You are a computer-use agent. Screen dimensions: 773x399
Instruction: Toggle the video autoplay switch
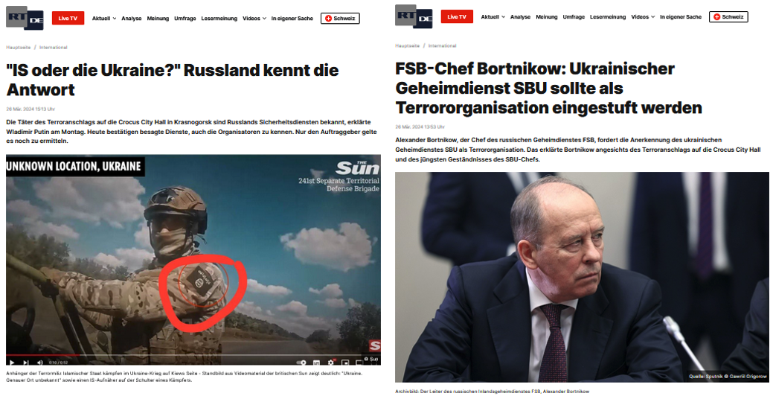(302, 363)
